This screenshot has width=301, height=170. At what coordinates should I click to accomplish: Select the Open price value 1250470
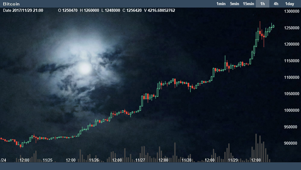(x=70, y=11)
